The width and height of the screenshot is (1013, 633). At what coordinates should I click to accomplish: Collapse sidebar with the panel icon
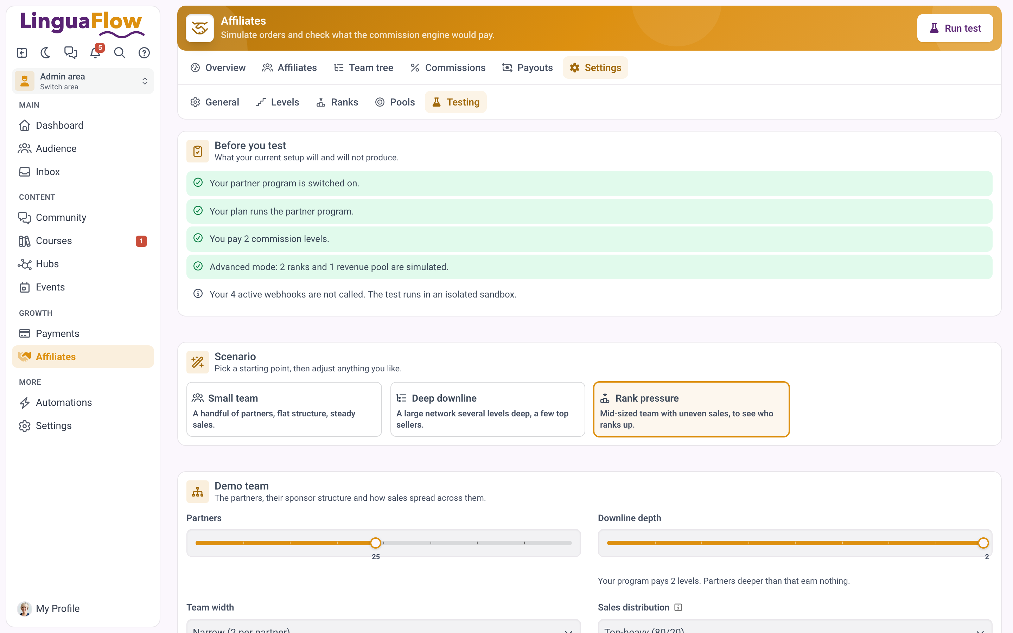(x=22, y=53)
